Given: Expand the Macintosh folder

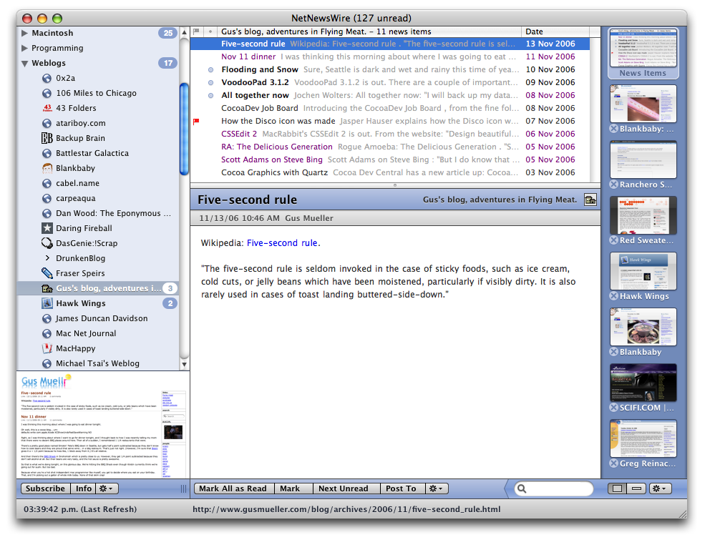Looking at the screenshot, I should pyautogui.click(x=24, y=33).
